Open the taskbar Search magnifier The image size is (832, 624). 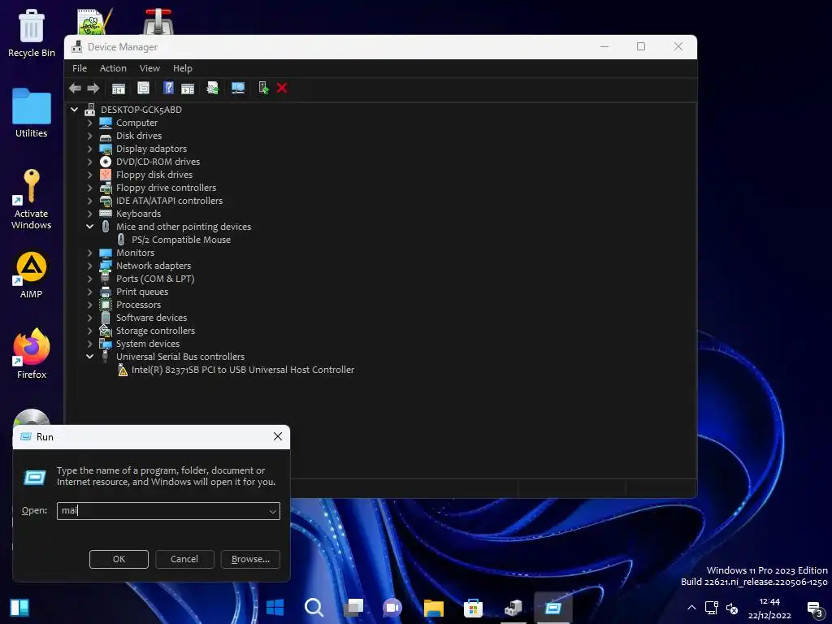click(314, 608)
